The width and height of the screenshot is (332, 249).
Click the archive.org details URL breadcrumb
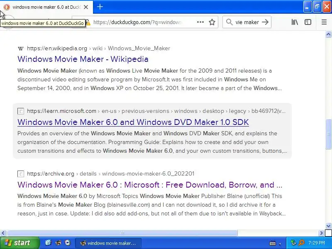click(110, 174)
